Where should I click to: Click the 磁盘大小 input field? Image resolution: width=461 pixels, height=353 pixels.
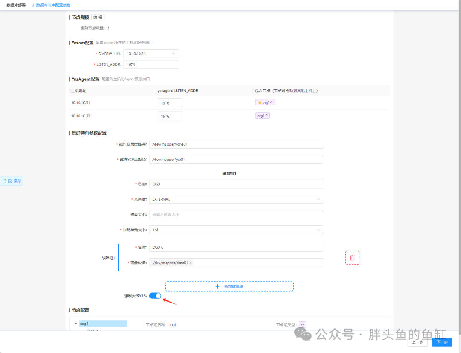pyautogui.click(x=236, y=215)
